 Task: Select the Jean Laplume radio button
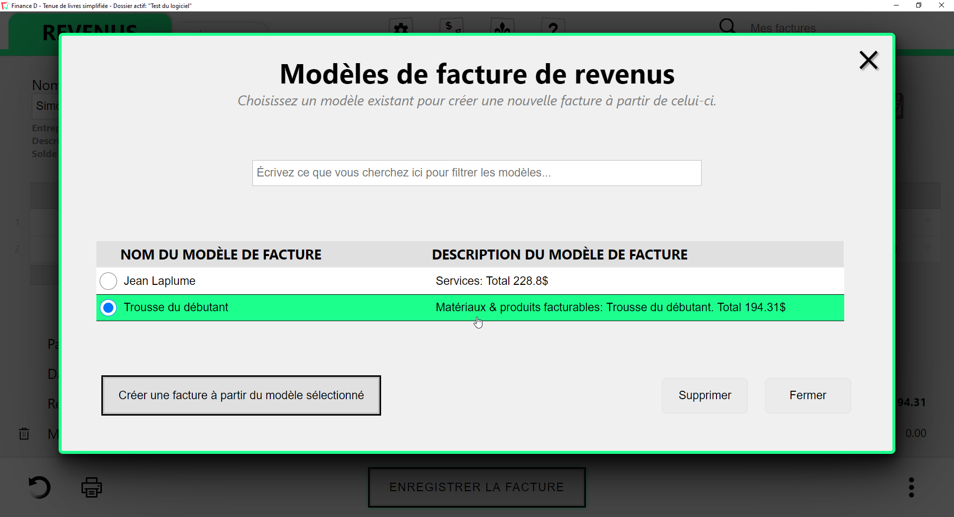[x=108, y=281]
